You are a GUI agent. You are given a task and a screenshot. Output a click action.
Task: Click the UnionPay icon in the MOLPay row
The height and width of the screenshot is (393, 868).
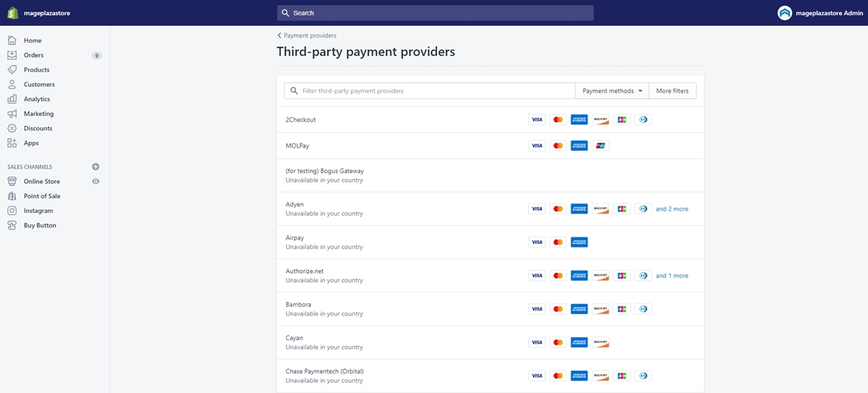point(600,145)
